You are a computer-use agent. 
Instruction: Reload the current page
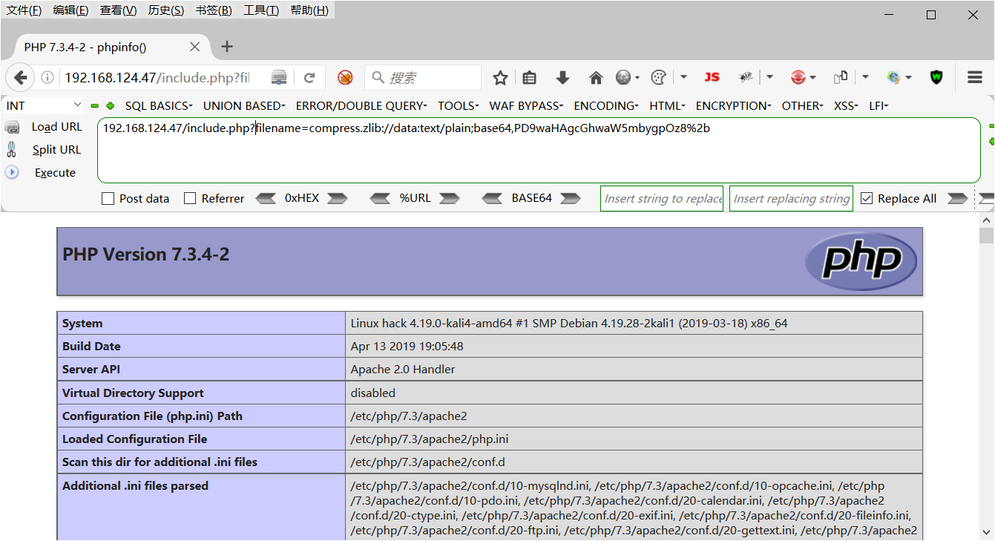[309, 77]
